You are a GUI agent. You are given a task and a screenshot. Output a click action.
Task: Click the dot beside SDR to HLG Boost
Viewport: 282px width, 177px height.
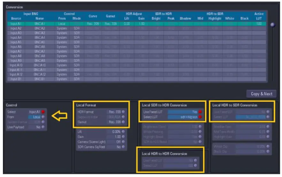click(x=200, y=142)
